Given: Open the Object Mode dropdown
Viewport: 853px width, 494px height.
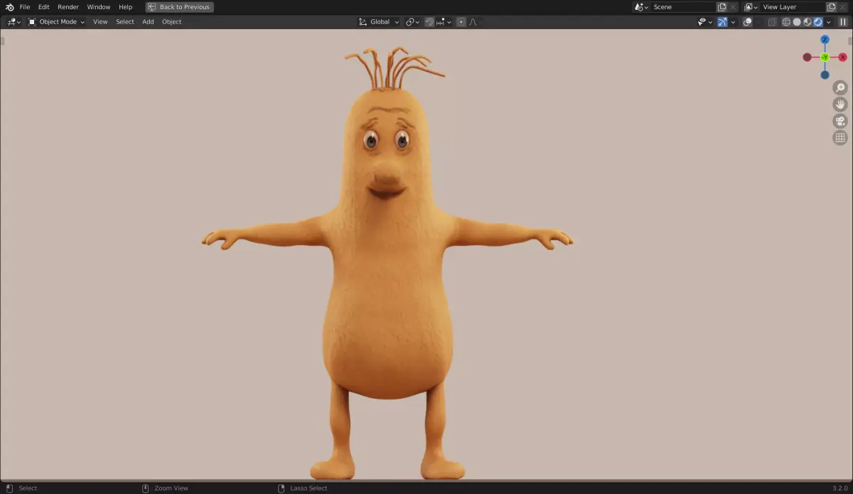Looking at the screenshot, I should point(56,21).
